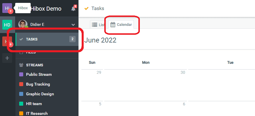Select the June 6 calendar cell
This screenshot has height=116, width=255.
(145, 109)
